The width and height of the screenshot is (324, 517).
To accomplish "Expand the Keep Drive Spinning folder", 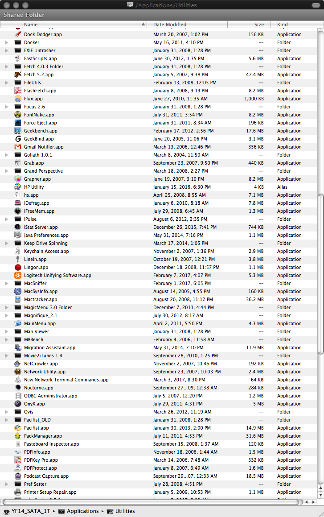I will coord(6,243).
